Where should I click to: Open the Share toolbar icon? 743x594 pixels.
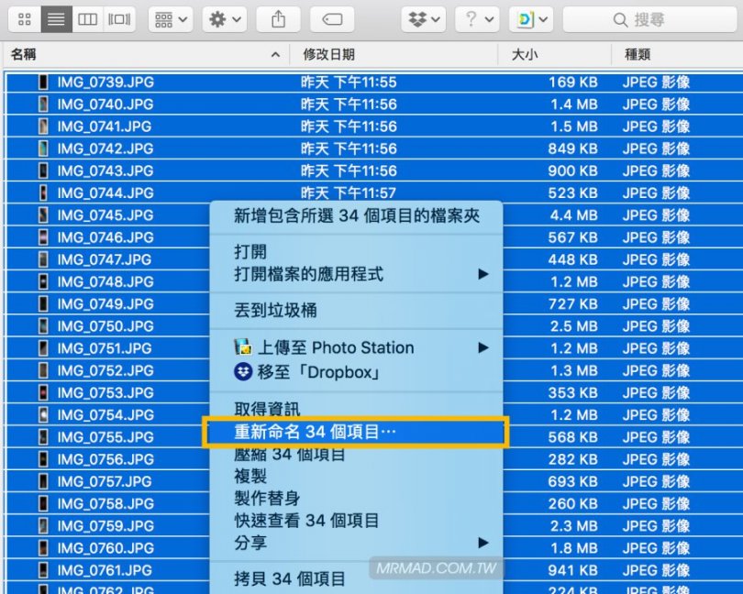pos(278,18)
